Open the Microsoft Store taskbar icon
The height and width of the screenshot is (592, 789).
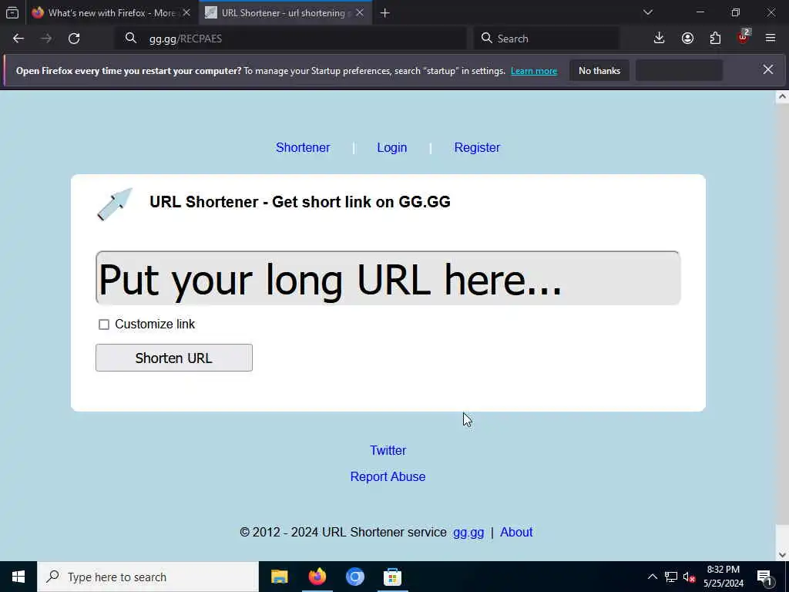pos(392,577)
